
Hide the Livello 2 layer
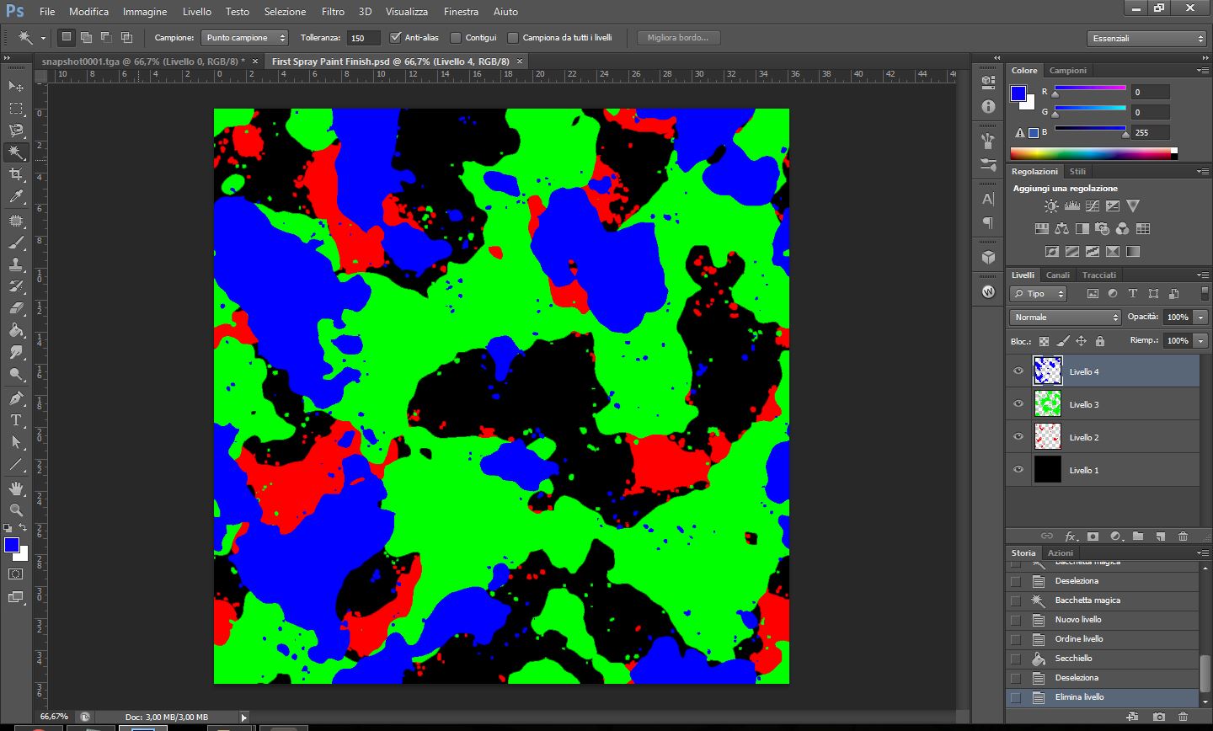pyautogui.click(x=1018, y=436)
